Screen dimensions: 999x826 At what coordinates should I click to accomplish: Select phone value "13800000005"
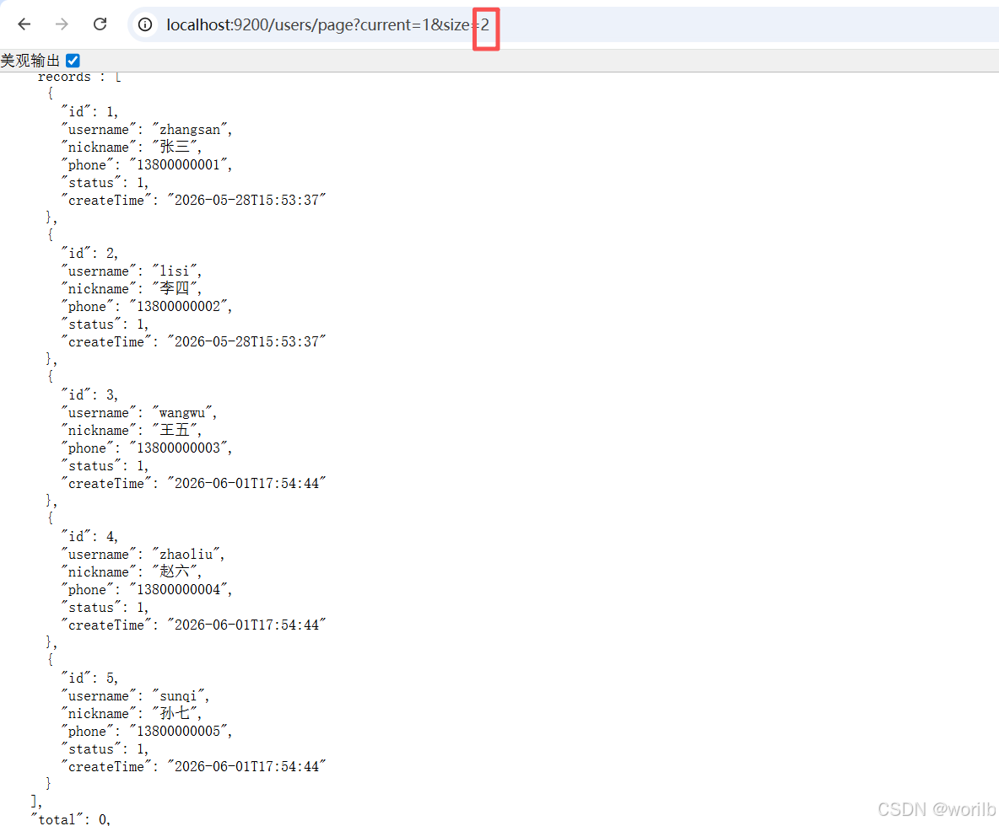(x=178, y=732)
